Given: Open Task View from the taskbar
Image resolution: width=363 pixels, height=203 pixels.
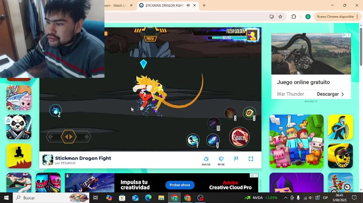Looking at the screenshot, I should click(96, 198).
